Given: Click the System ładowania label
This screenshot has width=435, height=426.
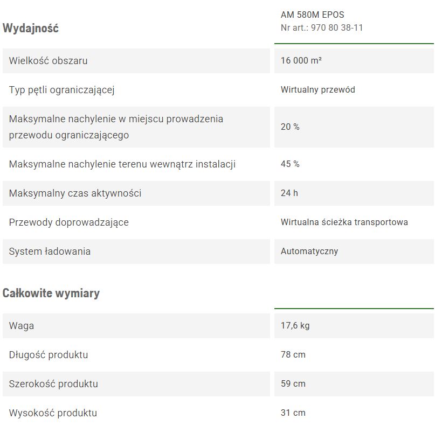Looking at the screenshot, I should click(x=50, y=252).
